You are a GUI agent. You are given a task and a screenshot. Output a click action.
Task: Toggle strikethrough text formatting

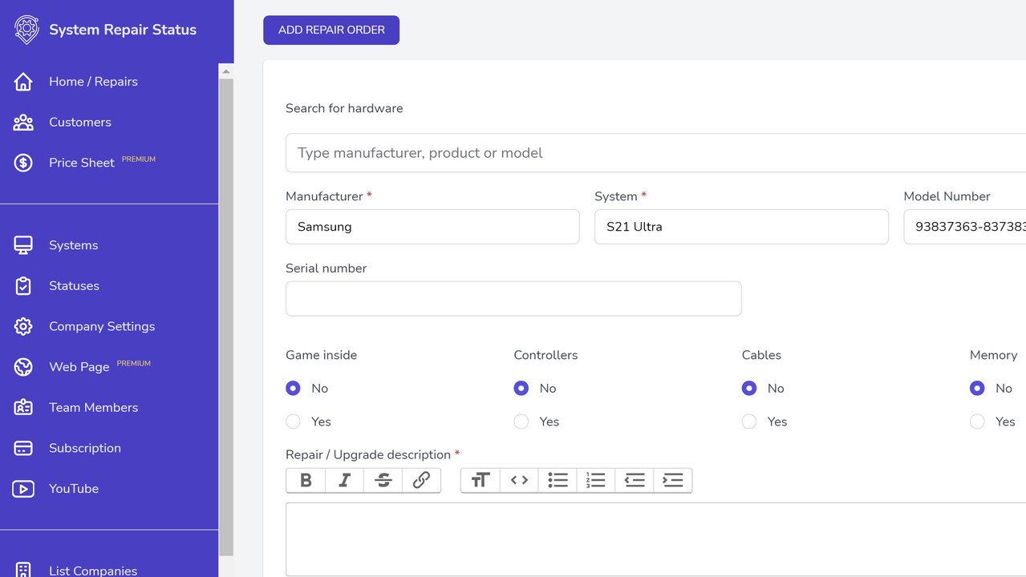click(x=383, y=480)
